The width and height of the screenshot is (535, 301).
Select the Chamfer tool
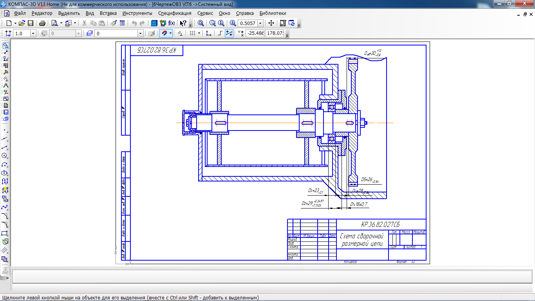pyautogui.click(x=5, y=216)
